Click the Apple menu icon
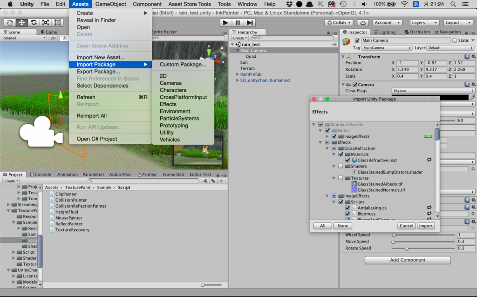This screenshot has height=297, width=477. [10, 4]
